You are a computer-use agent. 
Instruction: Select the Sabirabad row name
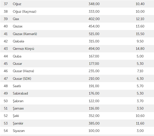tap(20, 93)
